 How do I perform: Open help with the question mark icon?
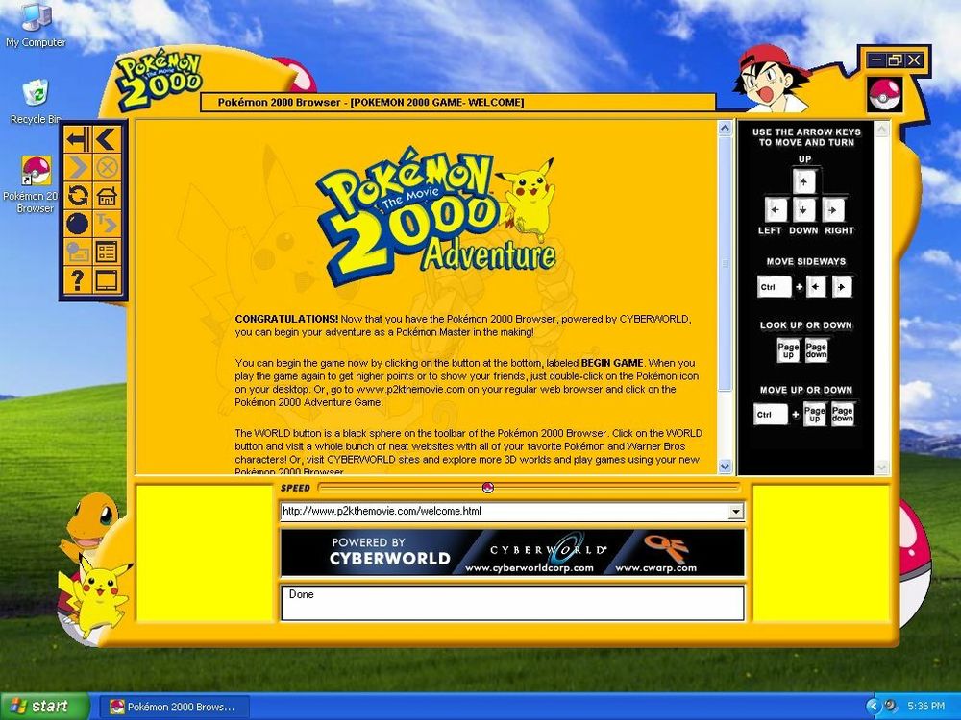tap(78, 280)
